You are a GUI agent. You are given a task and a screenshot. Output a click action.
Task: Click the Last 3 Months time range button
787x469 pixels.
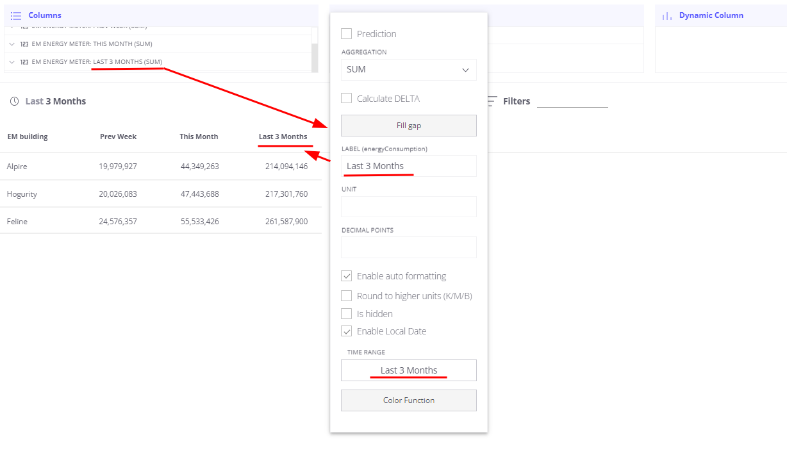tap(409, 370)
